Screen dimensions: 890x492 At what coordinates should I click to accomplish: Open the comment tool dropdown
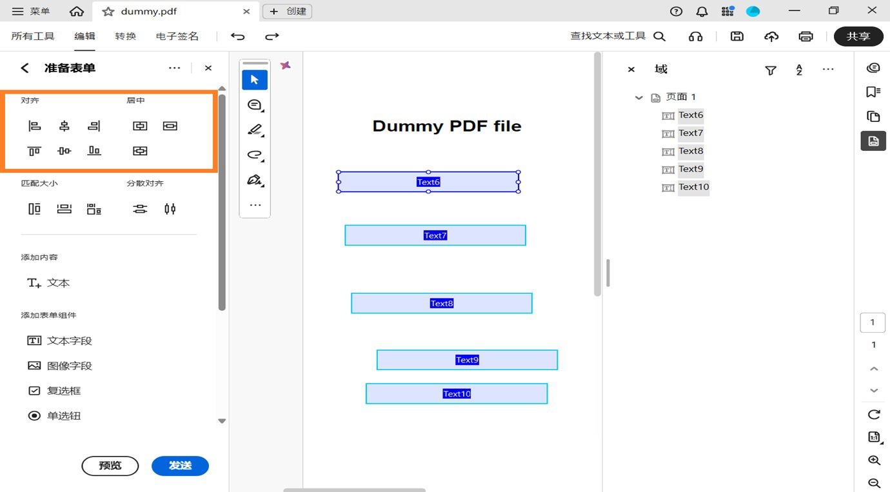pyautogui.click(x=255, y=104)
